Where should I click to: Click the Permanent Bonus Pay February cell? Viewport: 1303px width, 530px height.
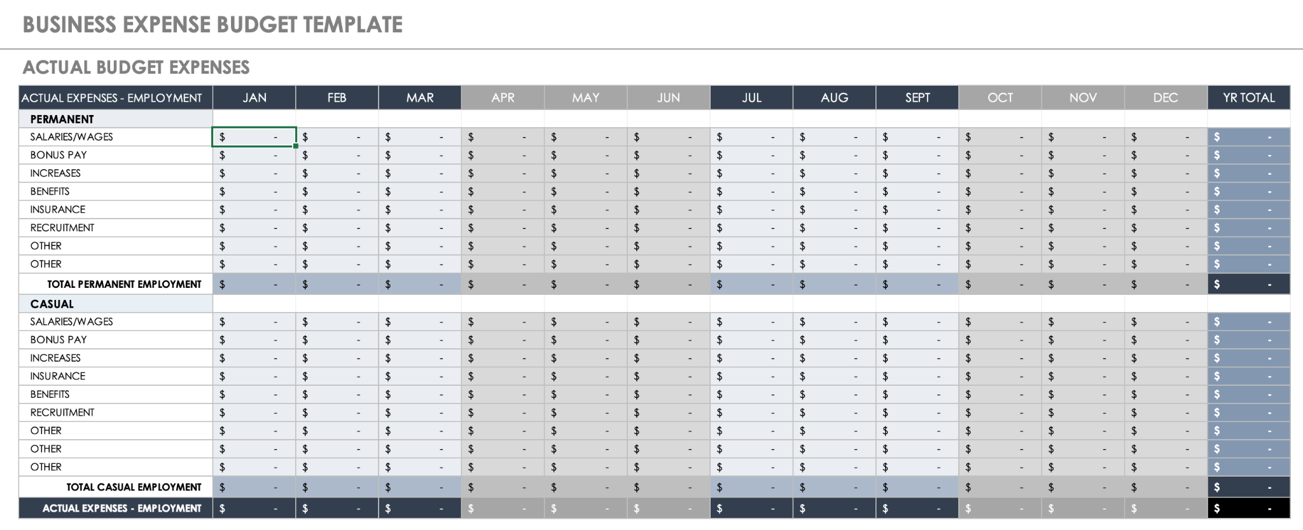(x=337, y=155)
